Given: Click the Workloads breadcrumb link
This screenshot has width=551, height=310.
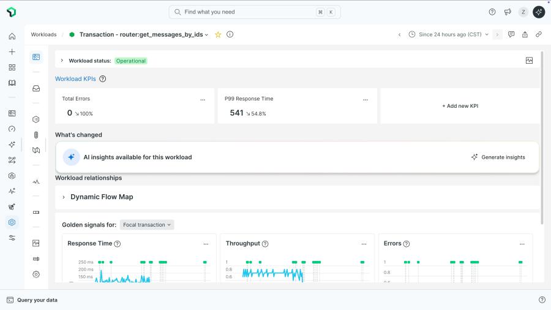Looking at the screenshot, I should click(43, 34).
